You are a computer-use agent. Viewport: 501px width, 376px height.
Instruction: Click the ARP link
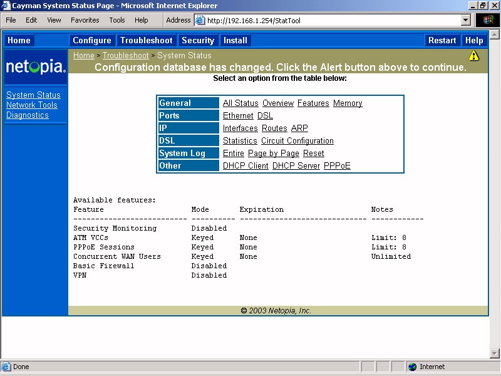click(x=299, y=128)
